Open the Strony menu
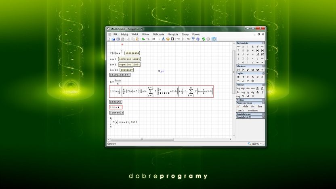Viewport: 336px width, 189px height. coord(185,34)
